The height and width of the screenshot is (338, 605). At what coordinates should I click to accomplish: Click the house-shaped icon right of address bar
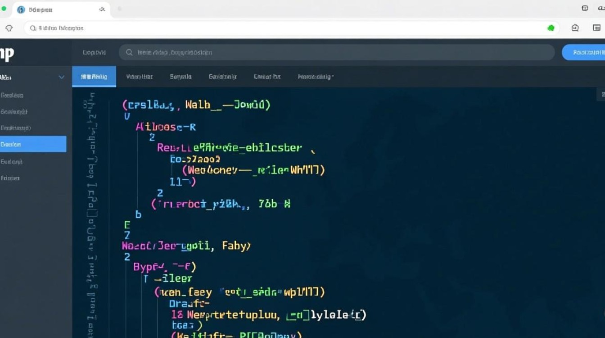pyautogui.click(x=575, y=28)
